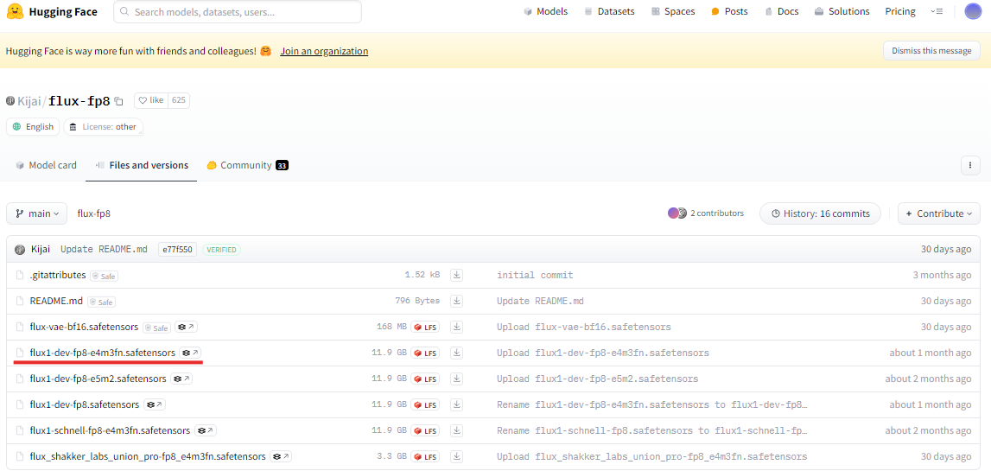This screenshot has height=471, width=991.
Task: Open flux_shakker_labs_union_pro-fp8_e4m3fn.safetensors file
Action: point(148,456)
